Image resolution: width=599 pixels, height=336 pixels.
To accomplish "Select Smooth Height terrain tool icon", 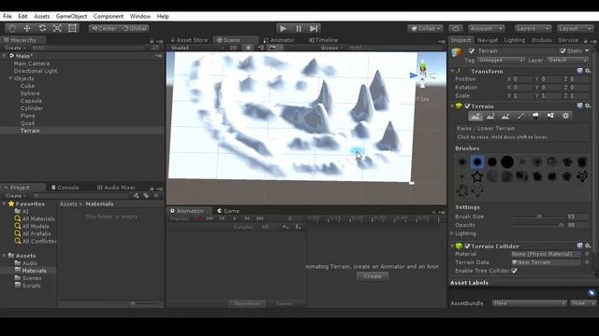I will (505, 116).
